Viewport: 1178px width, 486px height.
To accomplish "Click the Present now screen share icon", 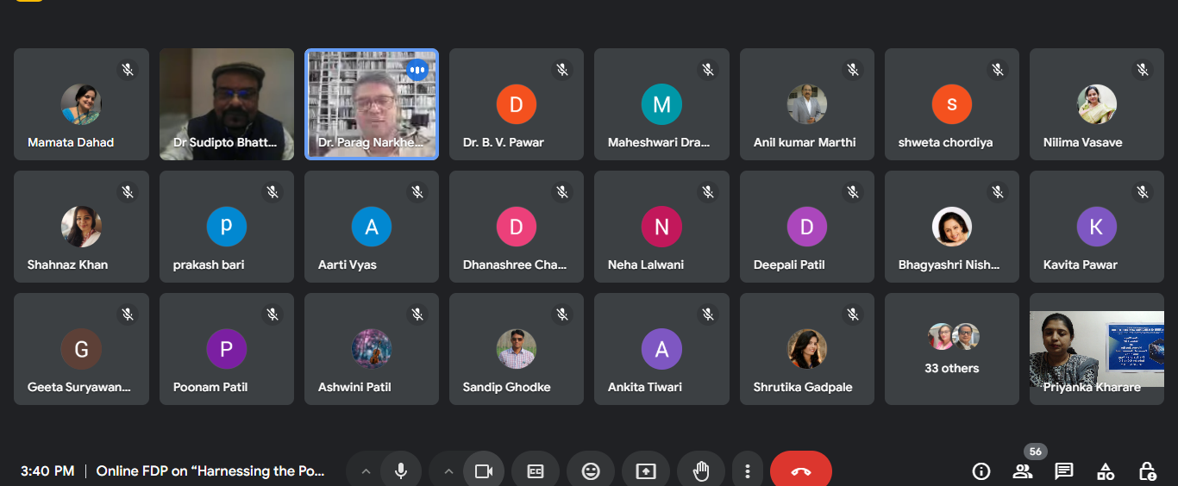I will pos(646,471).
